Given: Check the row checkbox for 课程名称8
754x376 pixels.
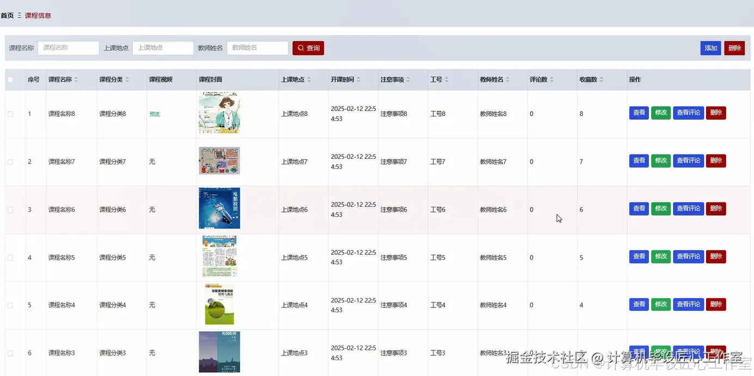Looking at the screenshot, I should [x=10, y=113].
